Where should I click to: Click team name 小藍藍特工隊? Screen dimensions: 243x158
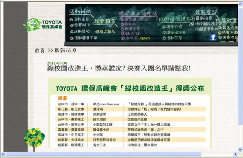pos(103,125)
